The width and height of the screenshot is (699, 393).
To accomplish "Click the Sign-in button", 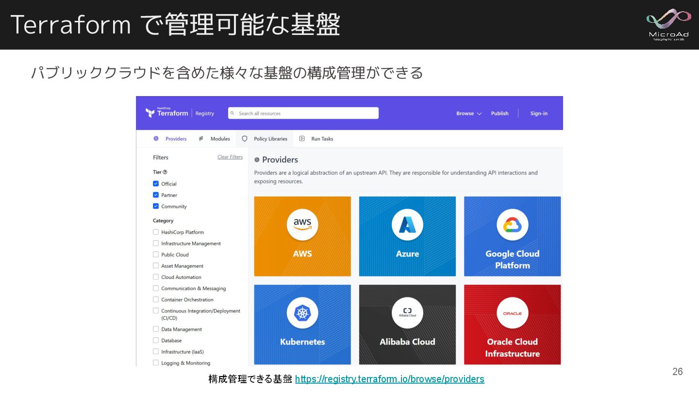I will click(539, 114).
